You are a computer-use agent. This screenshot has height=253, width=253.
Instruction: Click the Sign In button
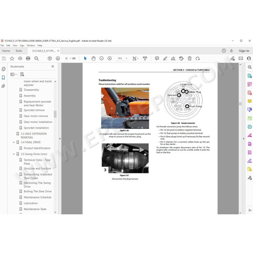244,51
